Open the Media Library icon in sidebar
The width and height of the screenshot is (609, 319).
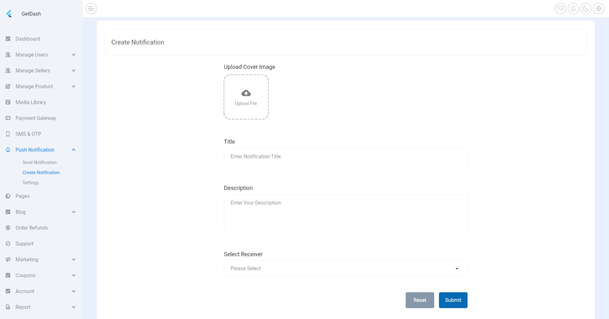[8, 102]
